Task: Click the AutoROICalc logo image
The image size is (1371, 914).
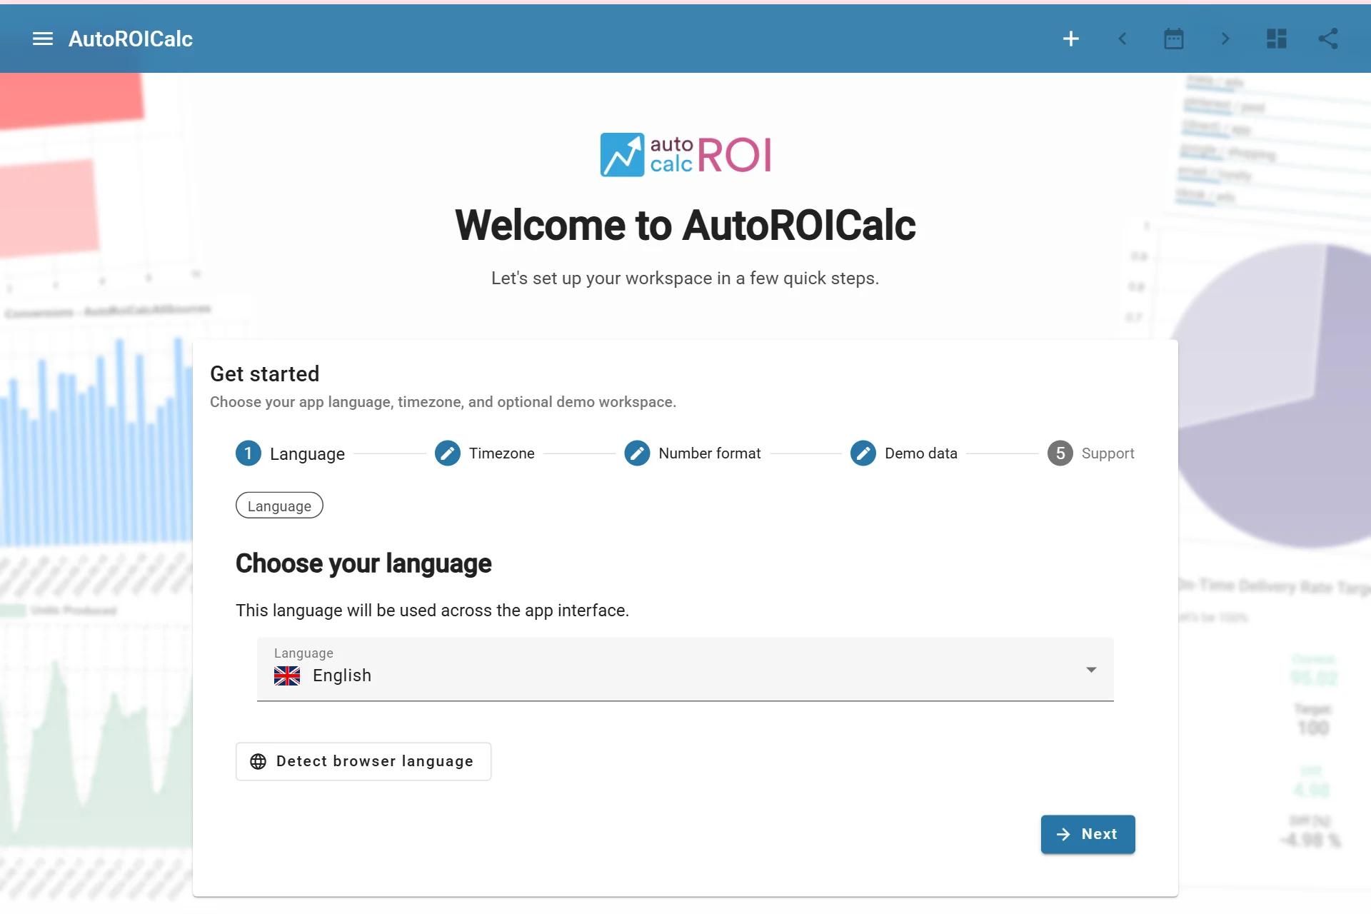Action: coord(685,154)
